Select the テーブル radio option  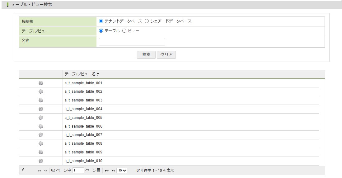pos(101,31)
